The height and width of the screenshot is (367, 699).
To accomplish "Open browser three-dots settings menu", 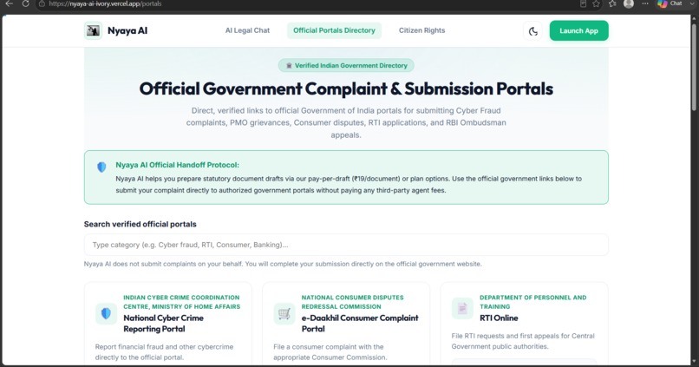I will [645, 3].
